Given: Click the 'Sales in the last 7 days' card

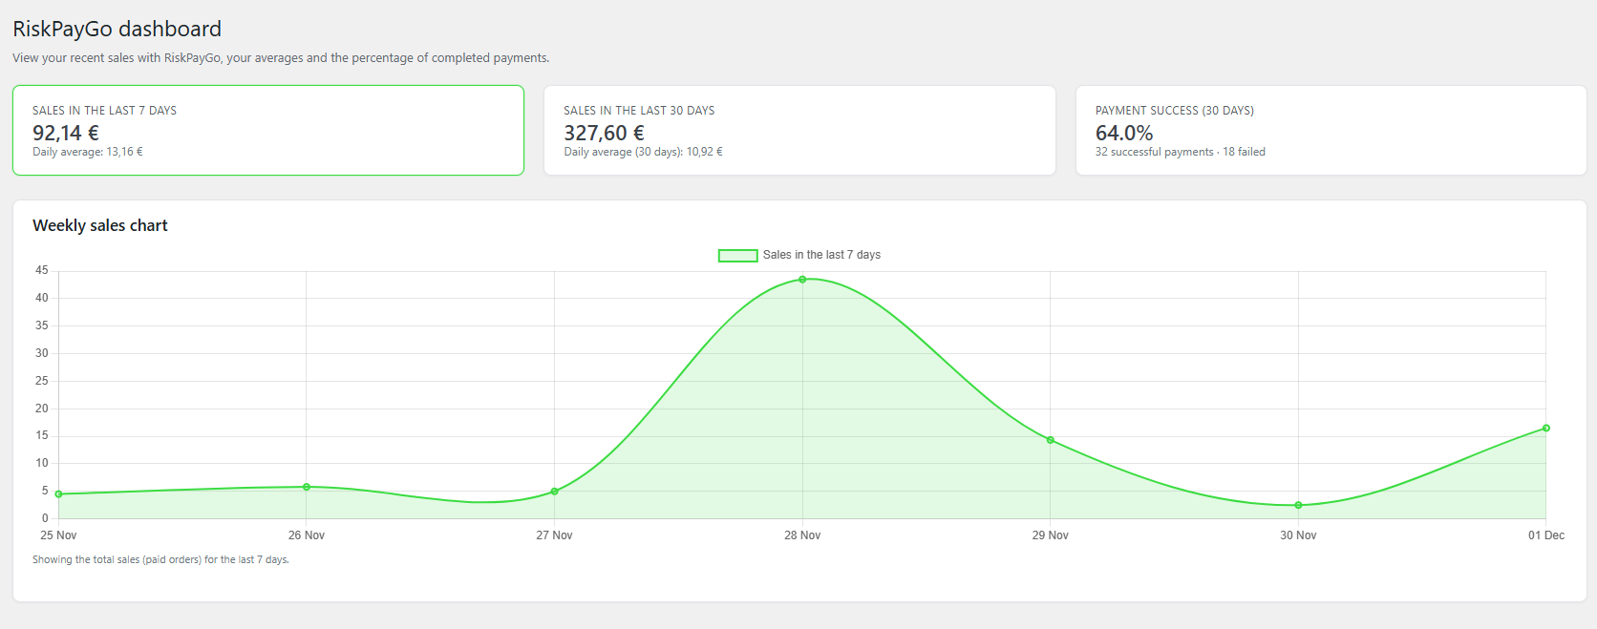Looking at the screenshot, I should (x=267, y=131).
